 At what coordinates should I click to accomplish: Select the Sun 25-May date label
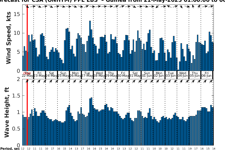pyautogui.click(x=63, y=74)
